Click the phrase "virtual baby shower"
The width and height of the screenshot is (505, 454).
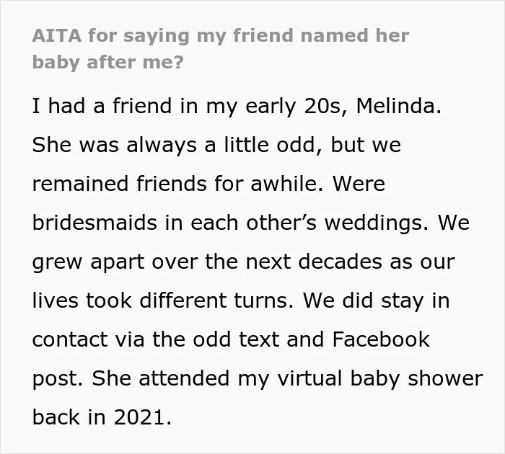click(x=380, y=379)
